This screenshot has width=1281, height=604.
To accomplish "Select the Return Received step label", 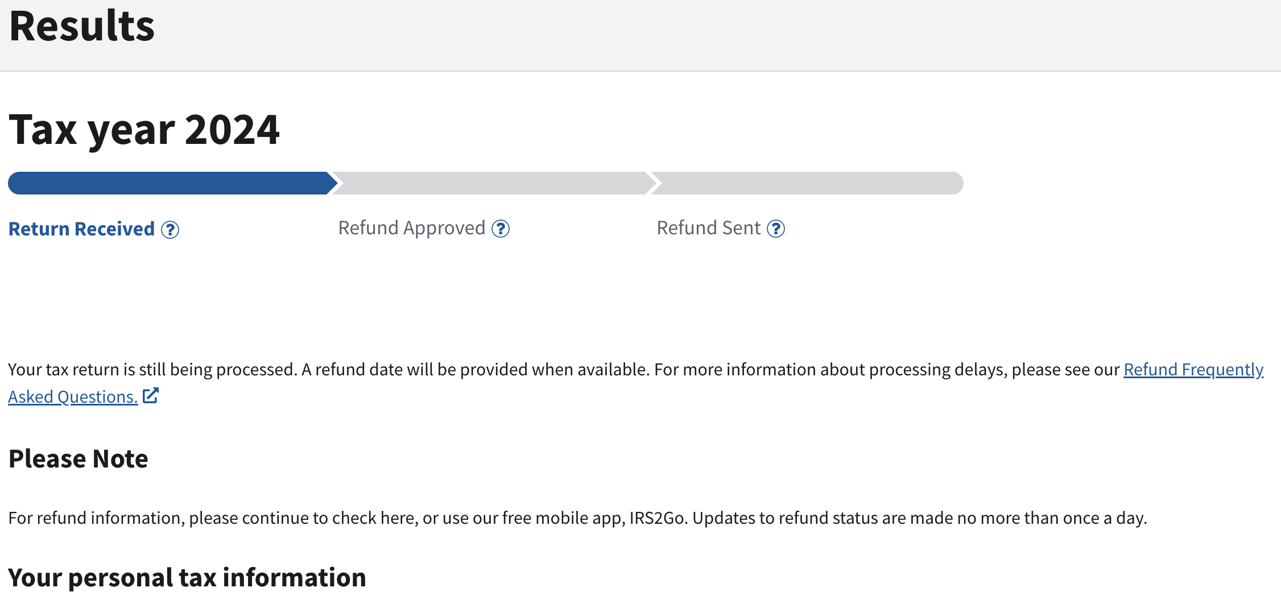I will 81,229.
